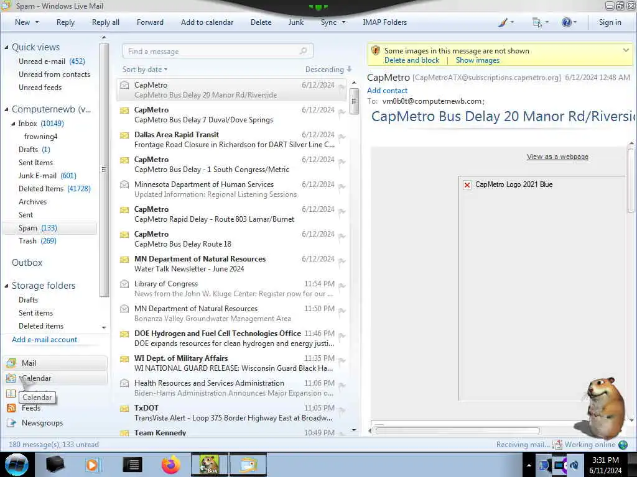Click Sign in button
Viewport: 637px width, 477px height.
(x=610, y=22)
